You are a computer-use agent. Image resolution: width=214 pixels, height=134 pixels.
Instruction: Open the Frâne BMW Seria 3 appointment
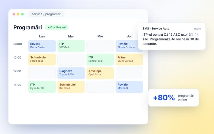[129, 59]
